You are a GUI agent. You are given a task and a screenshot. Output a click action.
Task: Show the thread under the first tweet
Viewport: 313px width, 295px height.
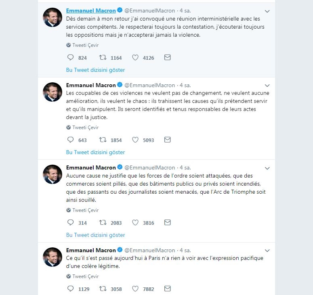[x=95, y=70]
